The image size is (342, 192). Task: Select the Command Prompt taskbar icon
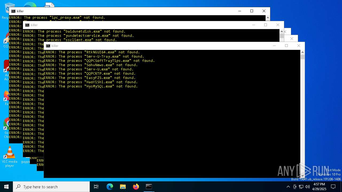149,187
